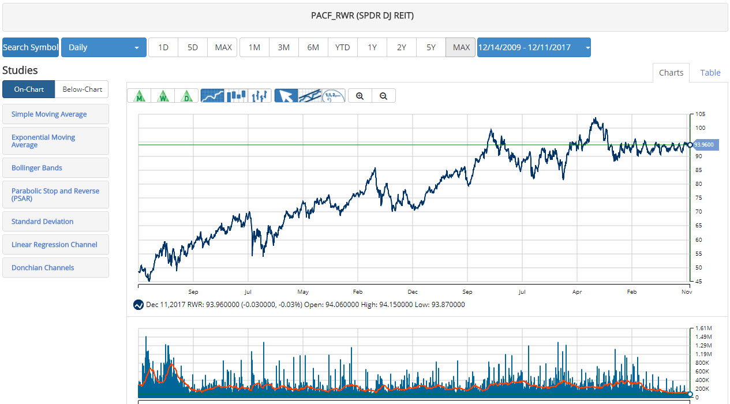Viewport: 730px width, 404px height.
Task: Select the 1M time range
Action: (x=254, y=47)
